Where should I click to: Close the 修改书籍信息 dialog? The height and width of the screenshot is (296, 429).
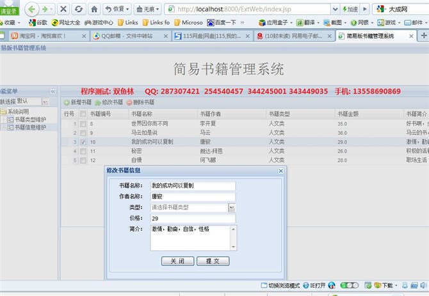(280, 171)
